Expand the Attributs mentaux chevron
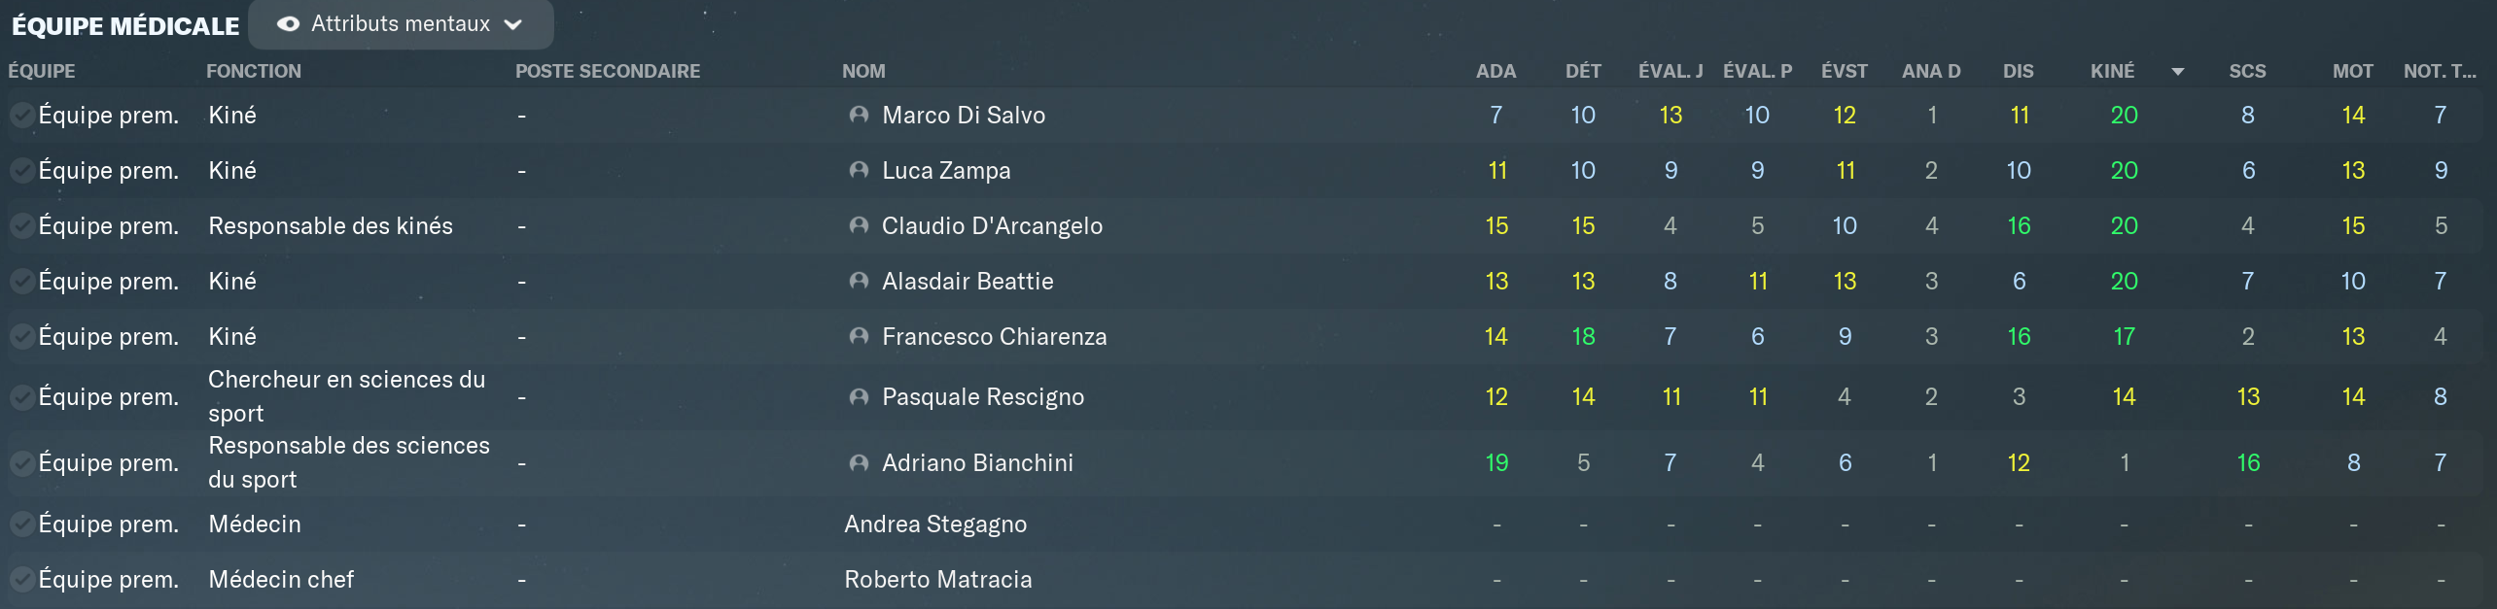This screenshot has width=2497, height=609. 513,25
